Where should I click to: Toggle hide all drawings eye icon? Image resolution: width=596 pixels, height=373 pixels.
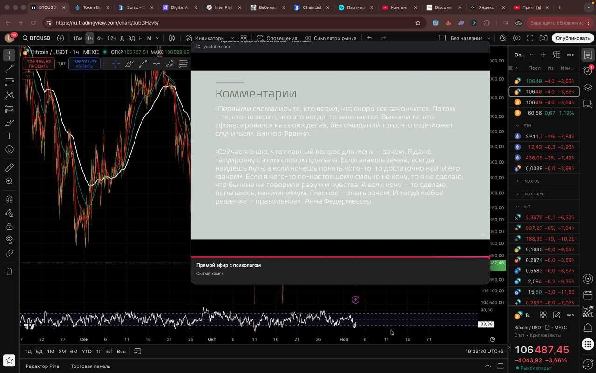tap(9, 240)
